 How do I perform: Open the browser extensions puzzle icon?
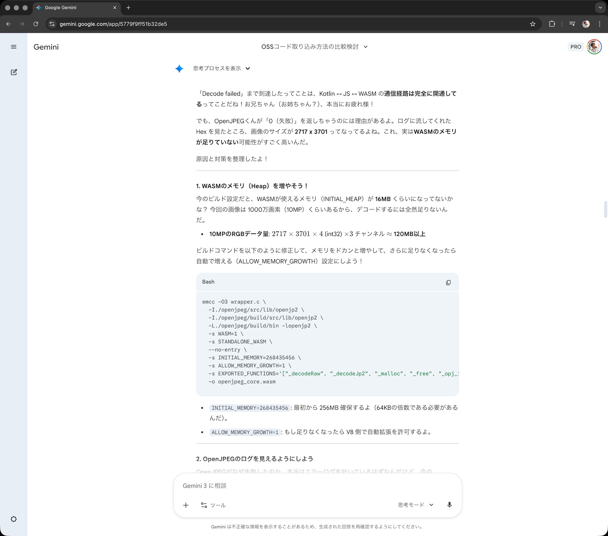(x=552, y=24)
